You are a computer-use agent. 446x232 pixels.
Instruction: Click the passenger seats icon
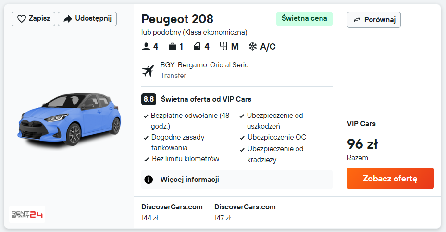146,47
